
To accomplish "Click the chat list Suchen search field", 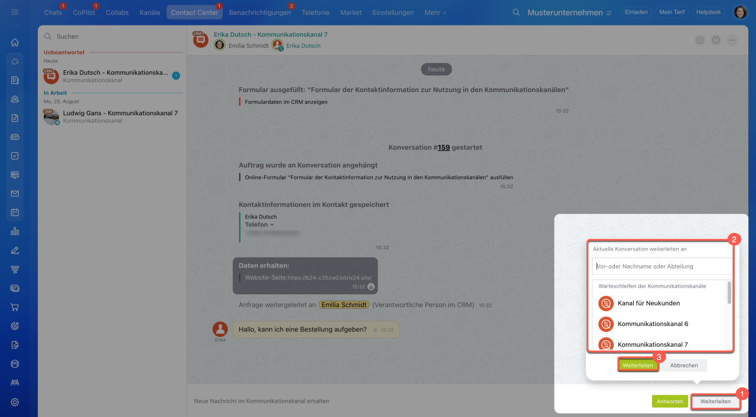I will click(x=112, y=37).
